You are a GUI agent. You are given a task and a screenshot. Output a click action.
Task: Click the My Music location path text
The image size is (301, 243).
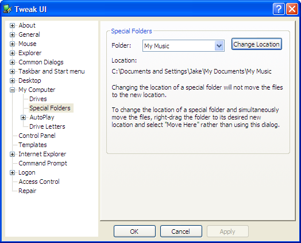tap(192, 72)
